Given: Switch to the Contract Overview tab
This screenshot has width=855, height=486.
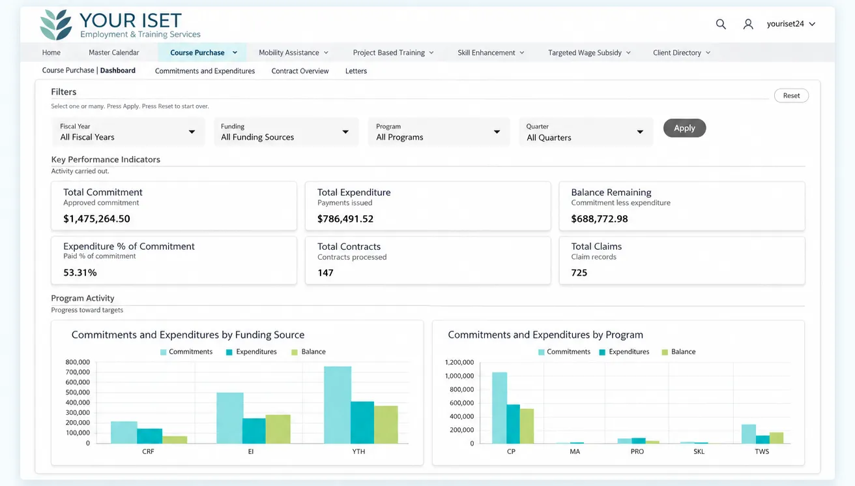Looking at the screenshot, I should (x=300, y=71).
